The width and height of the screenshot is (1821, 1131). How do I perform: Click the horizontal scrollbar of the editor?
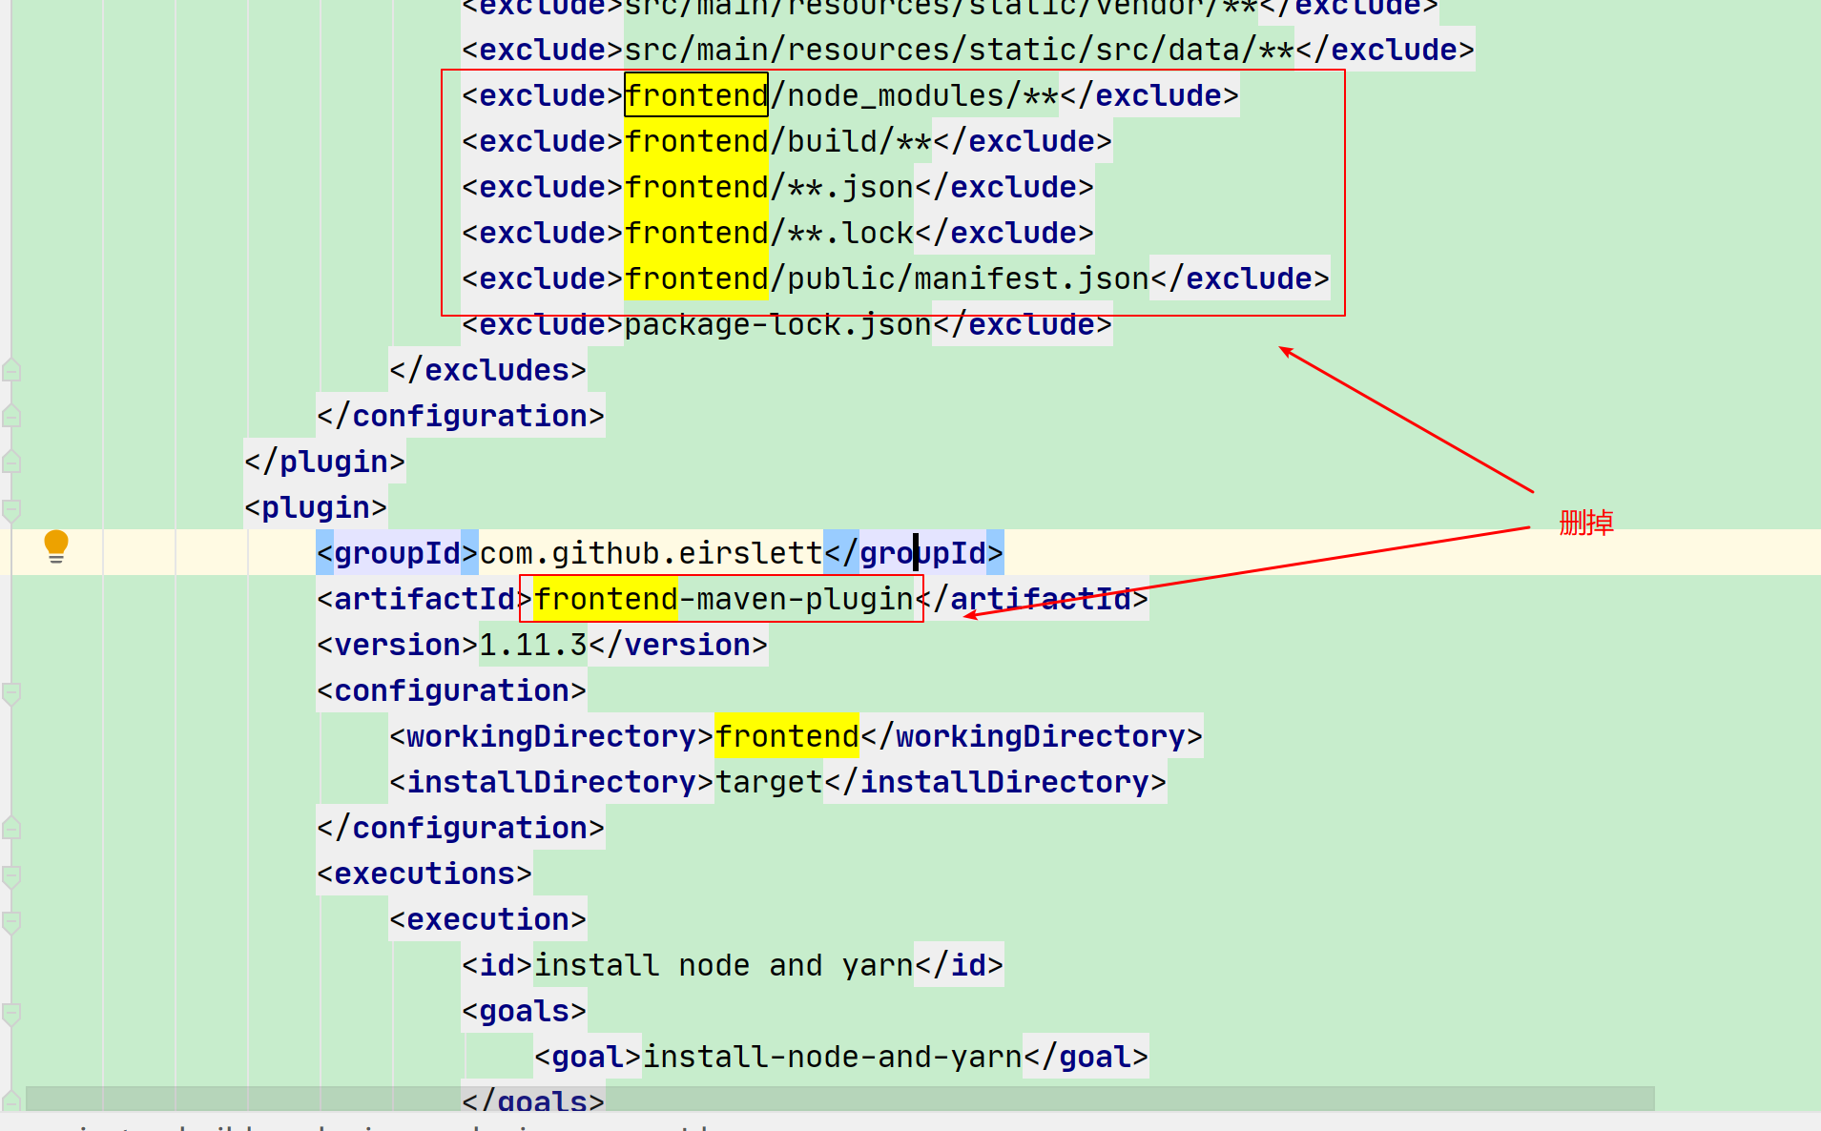tap(839, 1099)
